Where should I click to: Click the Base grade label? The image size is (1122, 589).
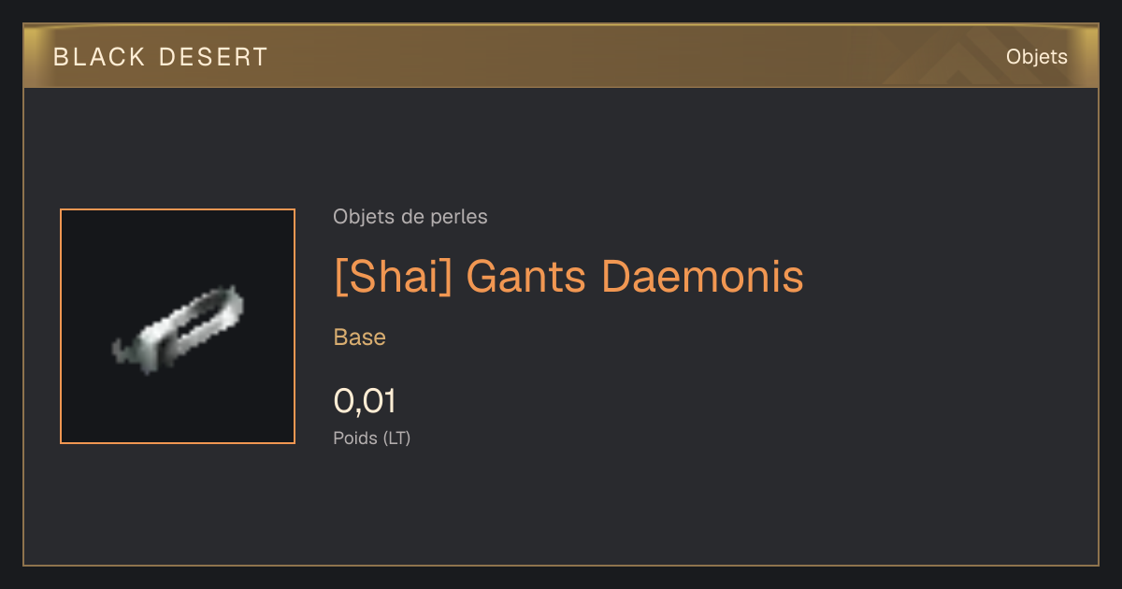[x=359, y=338]
